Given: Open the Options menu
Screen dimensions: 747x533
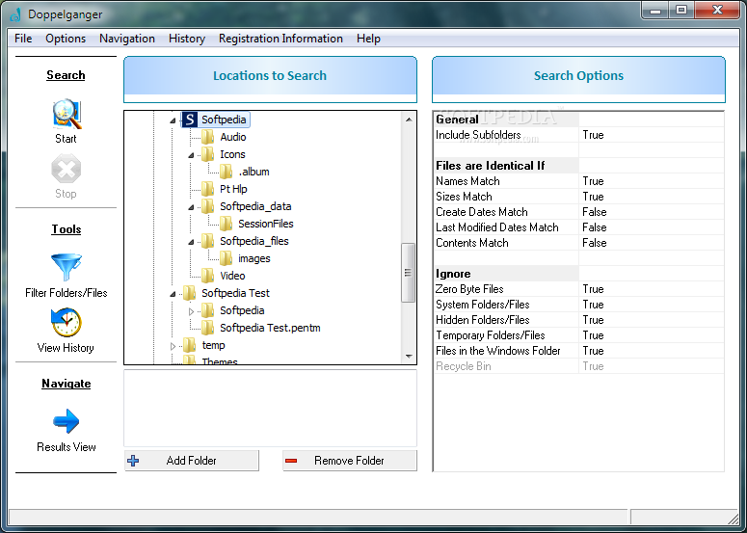Looking at the screenshot, I should click(66, 39).
